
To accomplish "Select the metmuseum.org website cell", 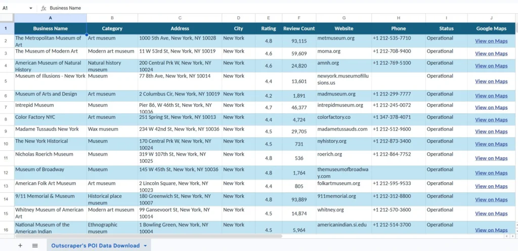I will click(344, 41).
